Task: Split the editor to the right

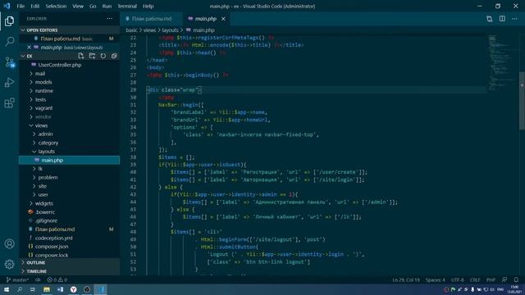Action: [502, 19]
